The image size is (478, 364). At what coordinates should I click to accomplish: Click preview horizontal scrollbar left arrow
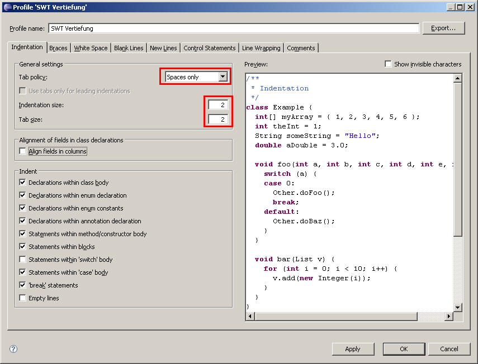[x=250, y=316]
